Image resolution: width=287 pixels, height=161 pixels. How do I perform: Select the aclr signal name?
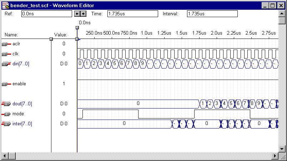pos(16,44)
